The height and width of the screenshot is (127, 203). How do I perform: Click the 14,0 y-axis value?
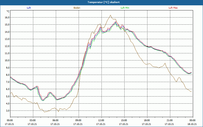(x=7, y=32)
